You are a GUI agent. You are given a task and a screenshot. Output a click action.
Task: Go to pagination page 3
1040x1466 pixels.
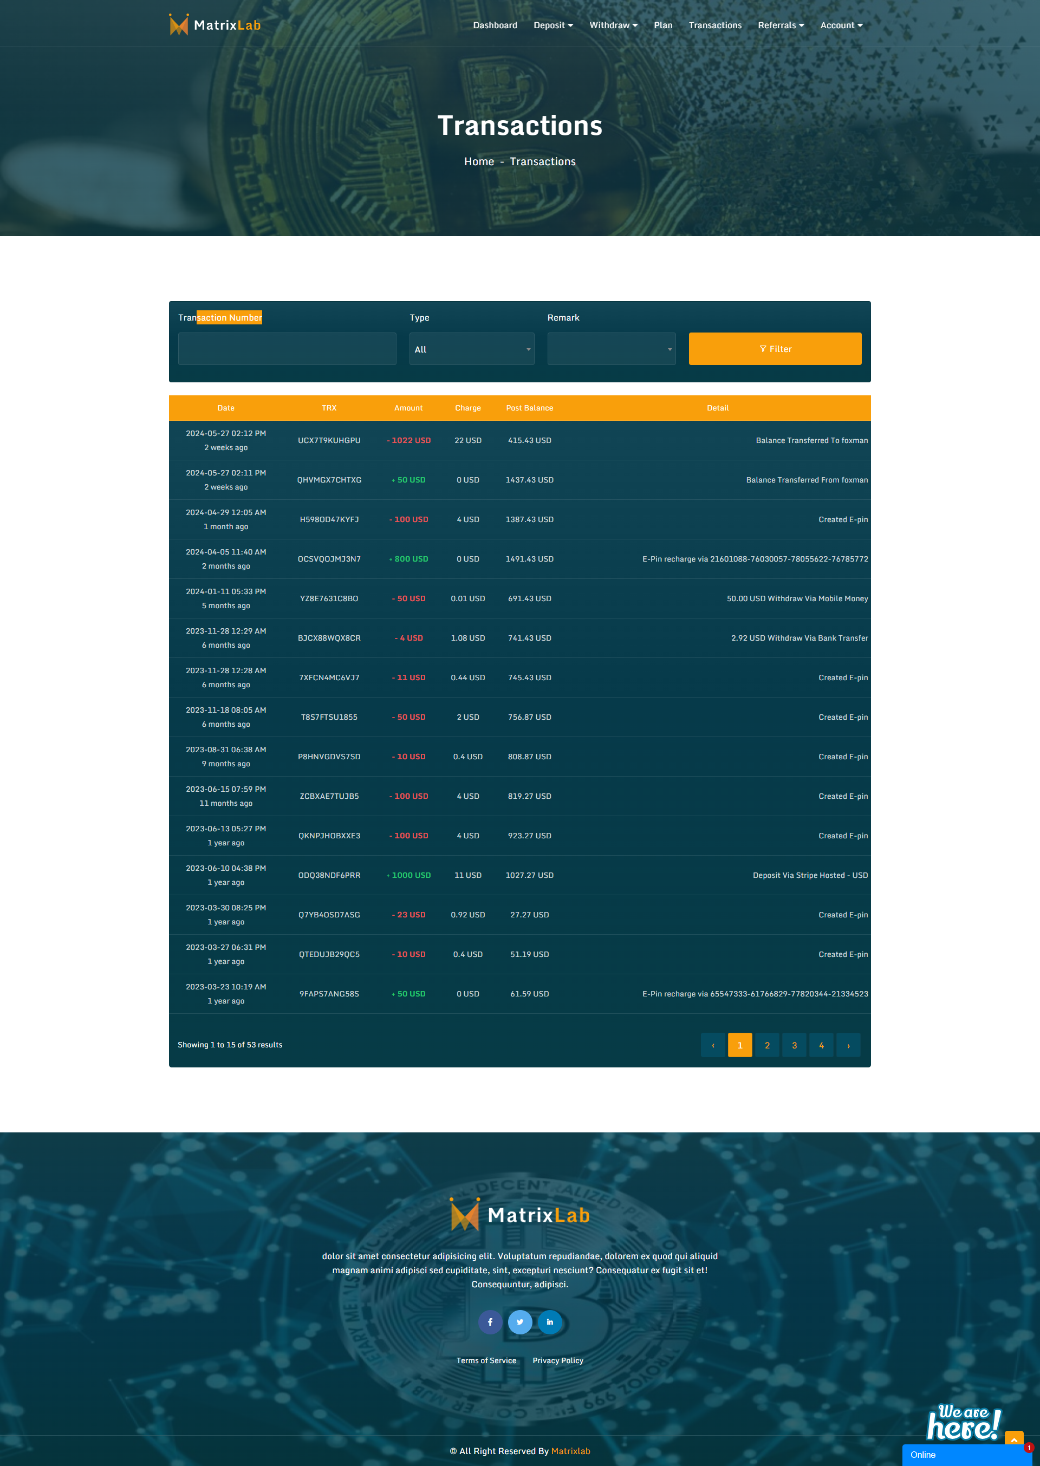coord(794,1045)
